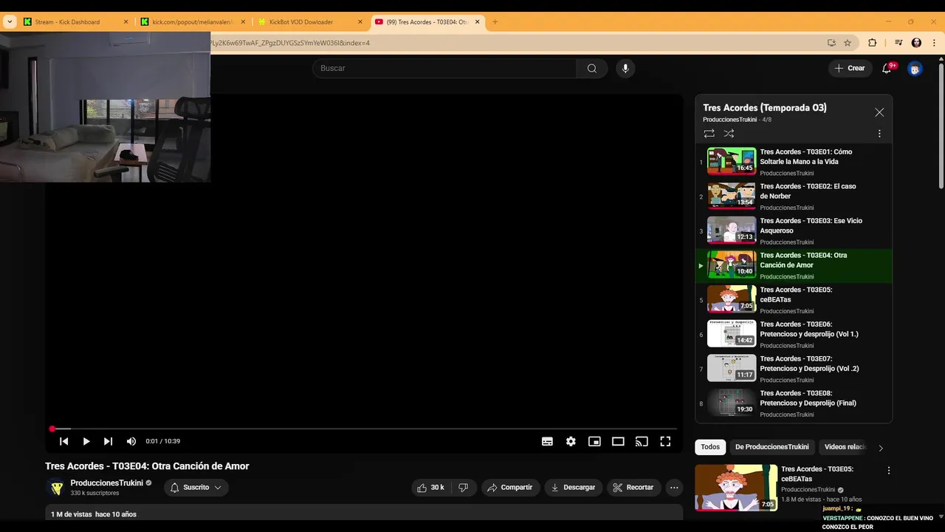945x532 pixels.
Task: Open browser media controls icon
Action: (x=898, y=43)
